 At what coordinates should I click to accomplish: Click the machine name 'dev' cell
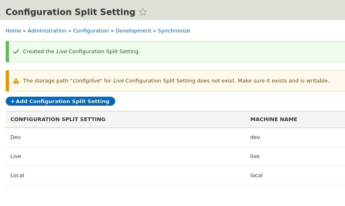coord(255,137)
